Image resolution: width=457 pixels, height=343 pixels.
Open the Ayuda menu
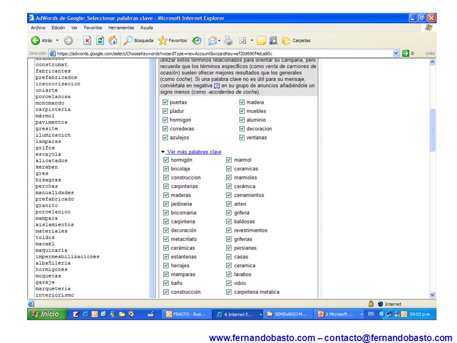(x=147, y=28)
